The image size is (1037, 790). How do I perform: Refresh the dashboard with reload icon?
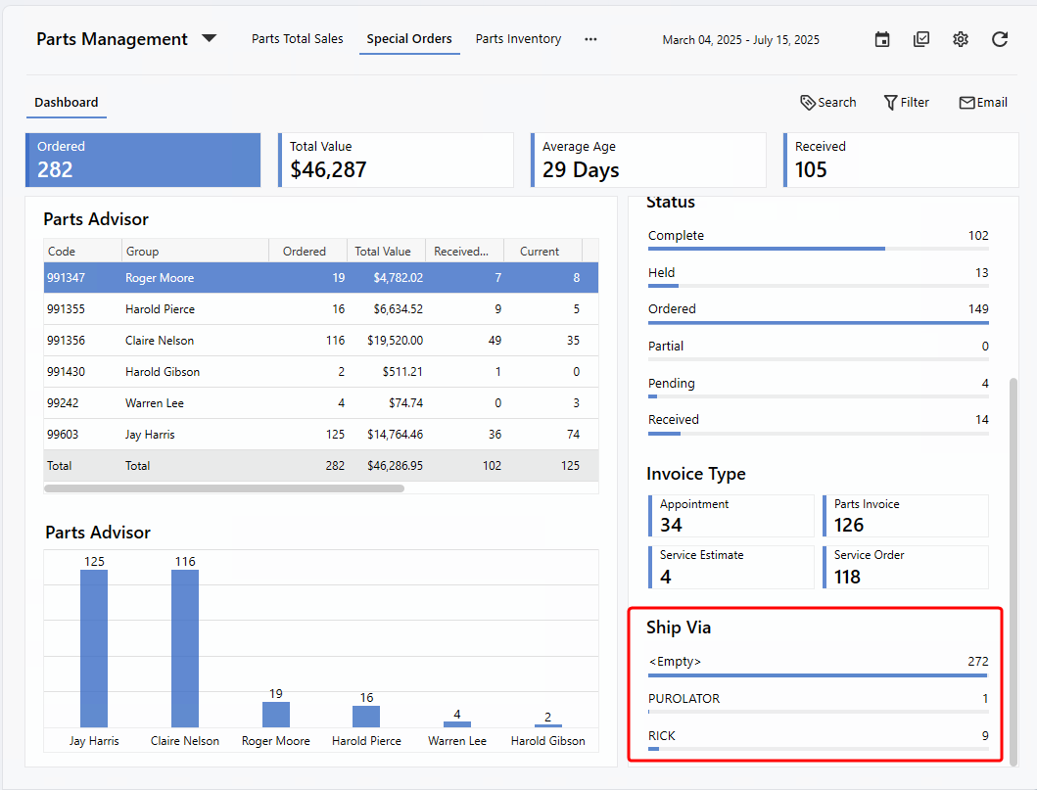coord(1000,39)
